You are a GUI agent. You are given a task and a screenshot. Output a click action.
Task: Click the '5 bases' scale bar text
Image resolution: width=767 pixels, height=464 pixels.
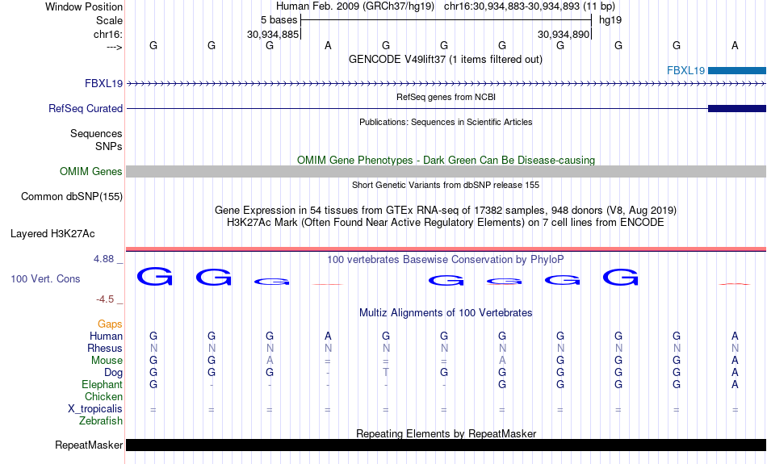pos(279,20)
